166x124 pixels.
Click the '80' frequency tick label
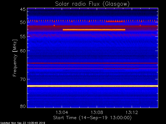click(23, 106)
